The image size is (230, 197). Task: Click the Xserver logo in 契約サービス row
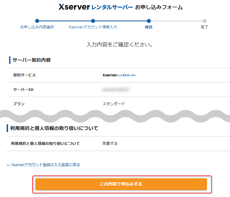(x=119, y=75)
